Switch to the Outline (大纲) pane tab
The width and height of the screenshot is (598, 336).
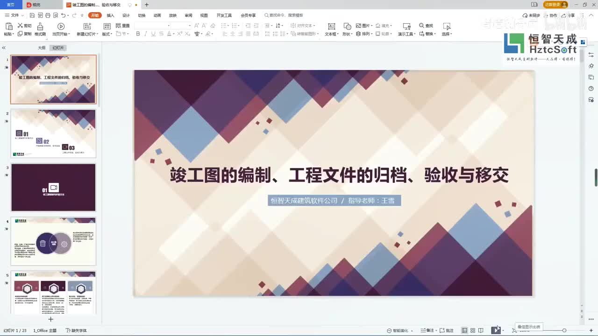42,48
